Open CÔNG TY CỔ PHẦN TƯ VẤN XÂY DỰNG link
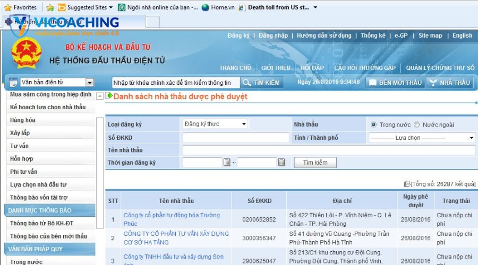Image resolution: width=478 pixels, height=265 pixels. 176,238
